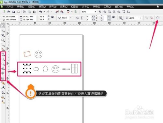Select the Ellipse tool

point(3,59)
